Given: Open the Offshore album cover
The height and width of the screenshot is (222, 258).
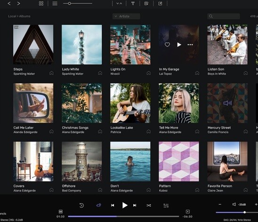Looking at the screenshot, I should (82, 161).
